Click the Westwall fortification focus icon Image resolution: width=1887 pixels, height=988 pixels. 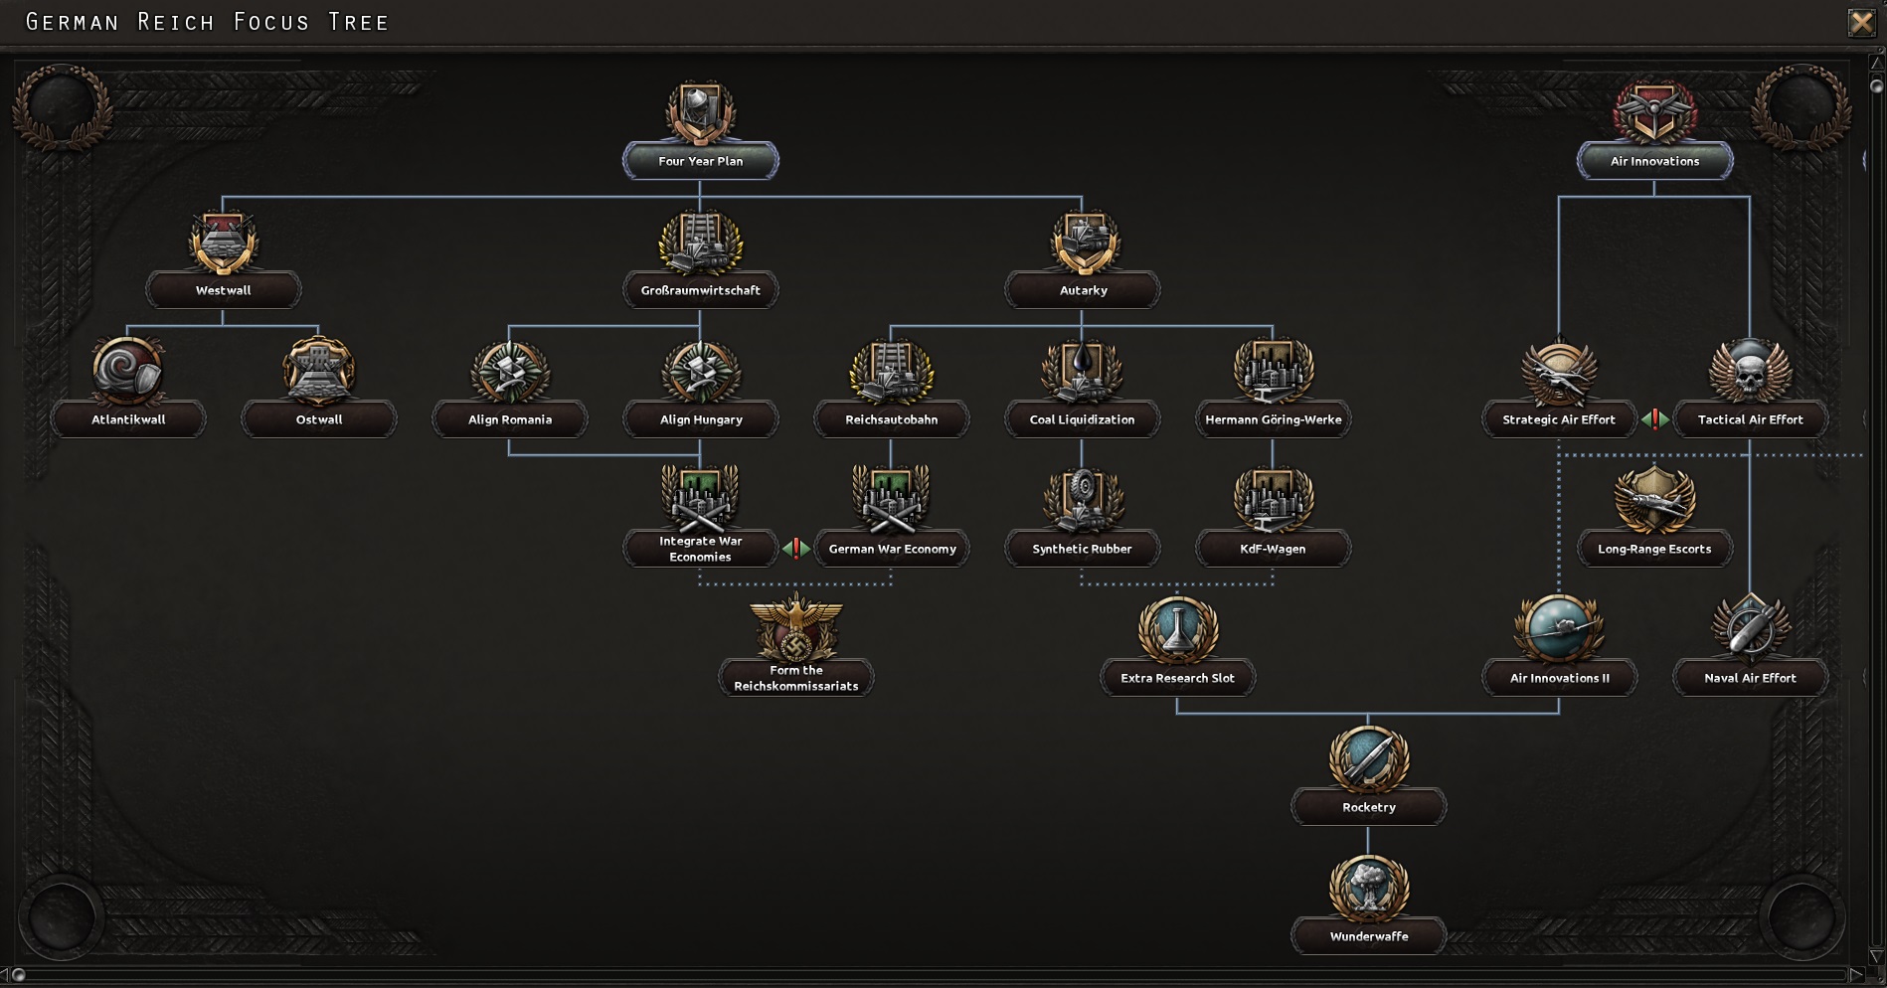click(x=223, y=243)
